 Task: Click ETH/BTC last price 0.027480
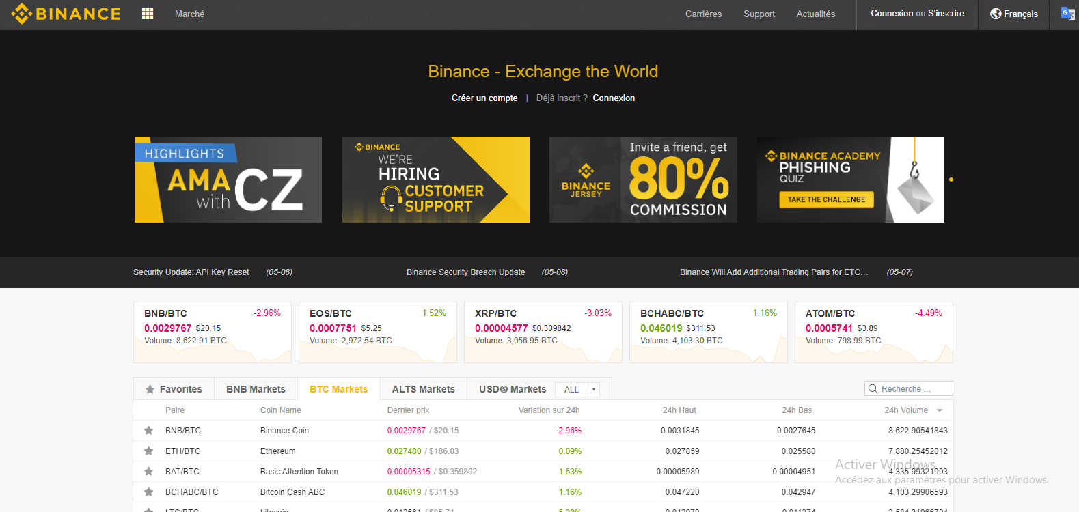405,451
